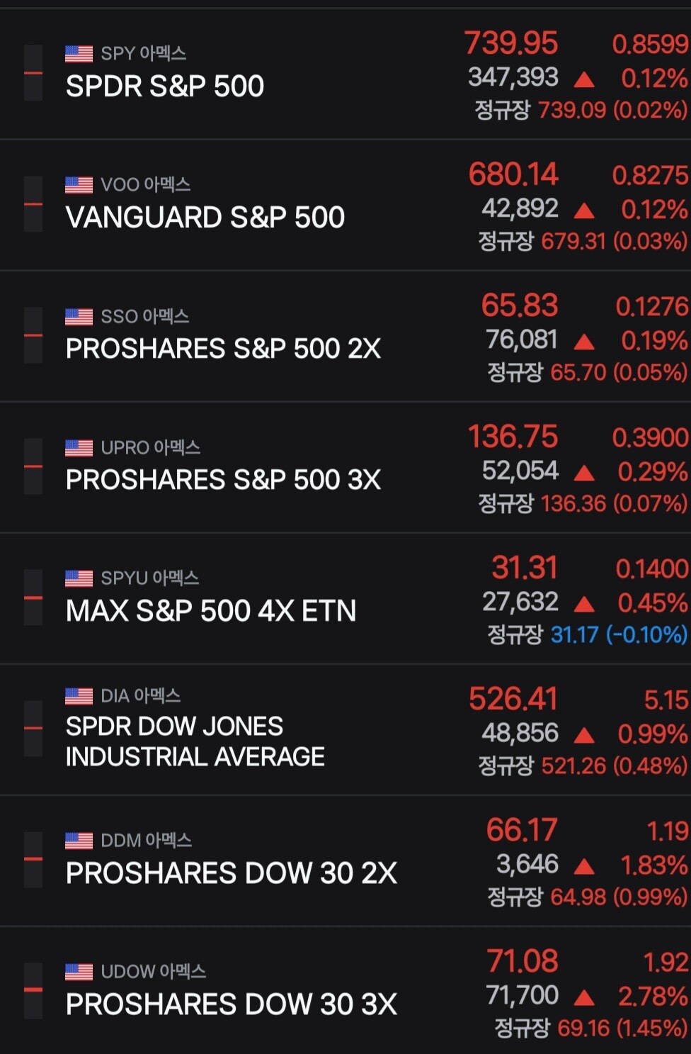Click the 526.41 price for DIA
The image size is (691, 1054).
[513, 699]
